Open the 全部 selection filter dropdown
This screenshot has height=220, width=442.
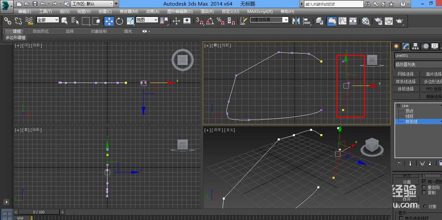(48, 20)
